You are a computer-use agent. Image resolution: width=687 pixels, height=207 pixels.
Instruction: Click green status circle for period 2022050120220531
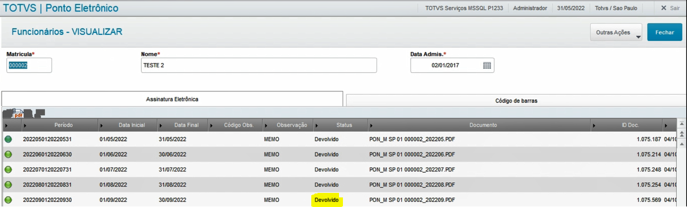(8, 139)
